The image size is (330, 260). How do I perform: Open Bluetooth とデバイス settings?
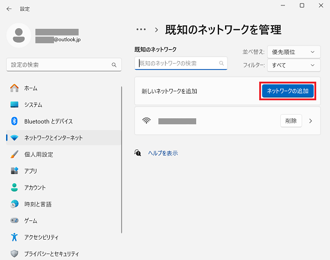click(x=64, y=121)
